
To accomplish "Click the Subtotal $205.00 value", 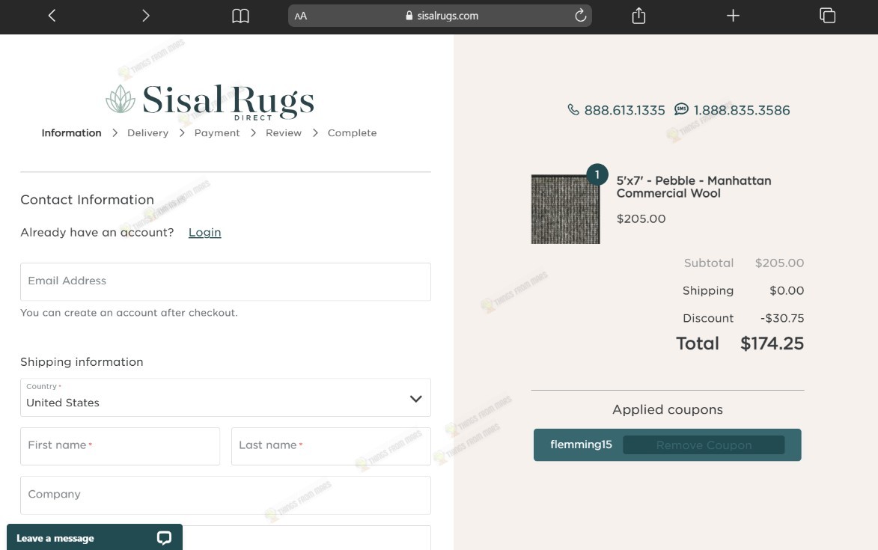I will [x=779, y=263].
